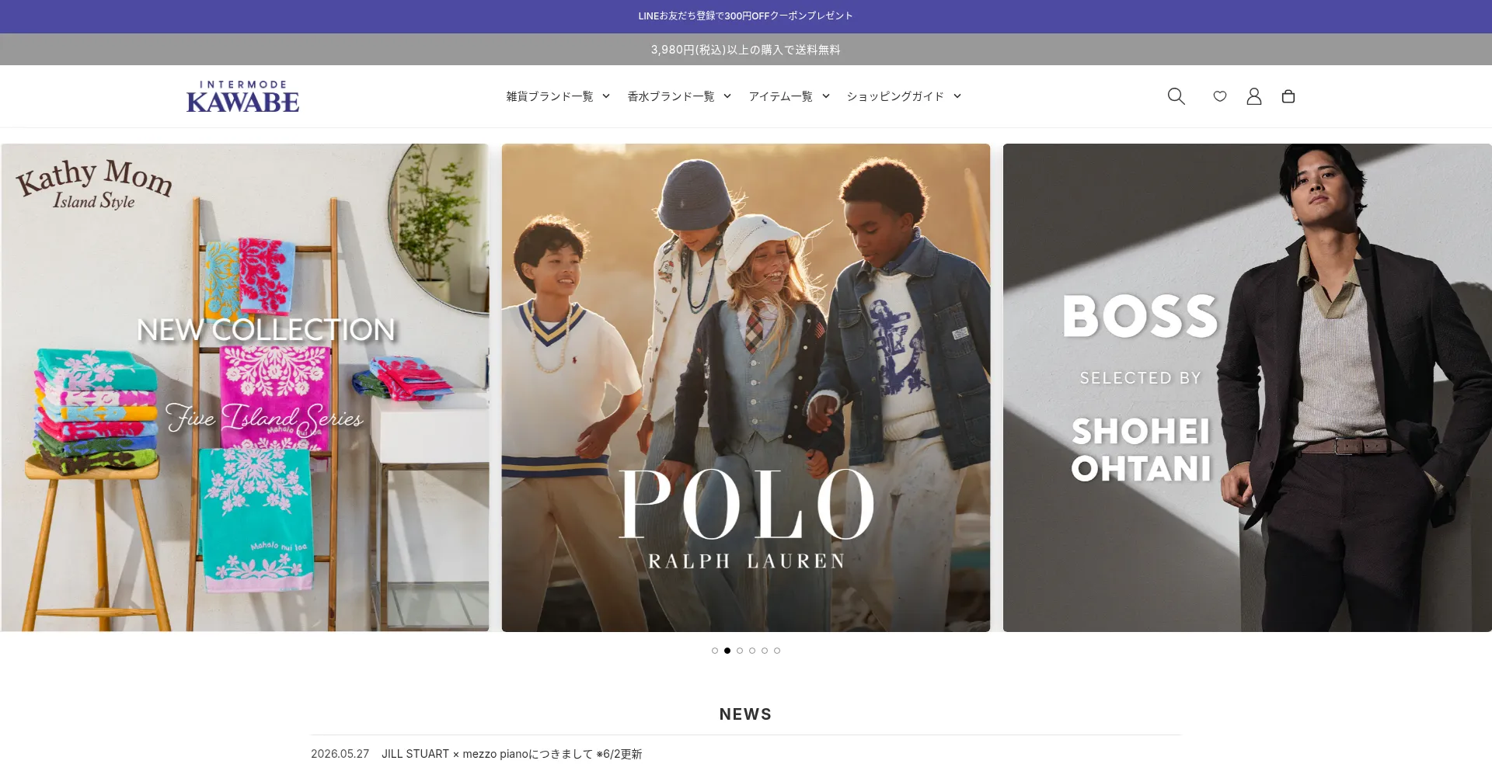This screenshot has width=1492, height=771.
Task: Click the NEWS section heading
Action: [746, 714]
